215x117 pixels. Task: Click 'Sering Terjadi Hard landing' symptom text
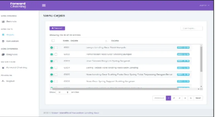[112, 68]
